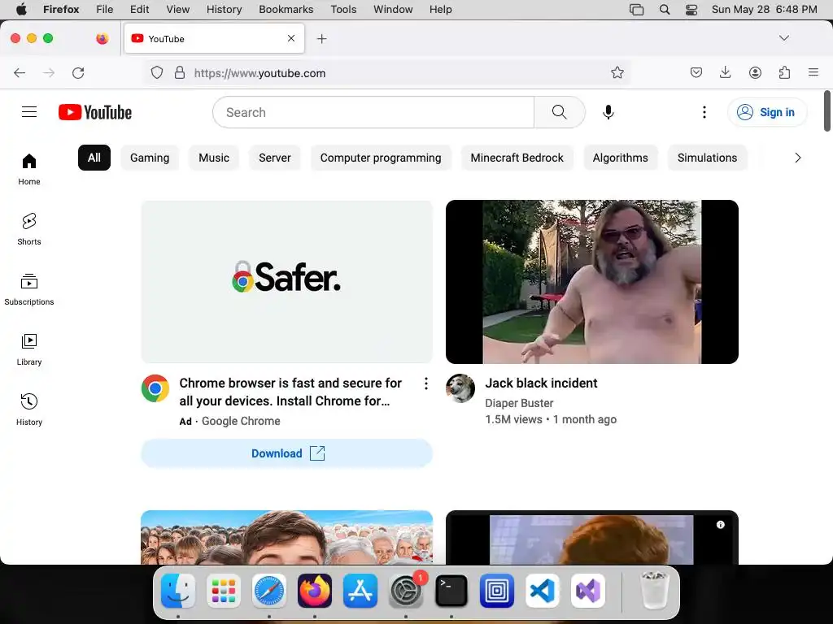Open the Chrome browser ad headline
Viewport: 833px width, 624px height.
290,392
